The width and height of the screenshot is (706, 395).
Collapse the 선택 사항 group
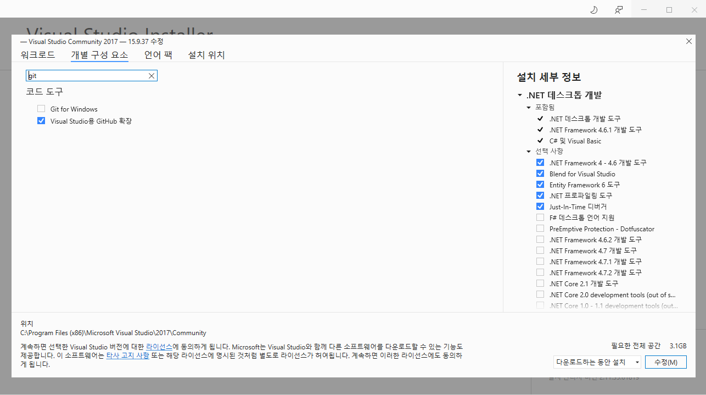529,151
